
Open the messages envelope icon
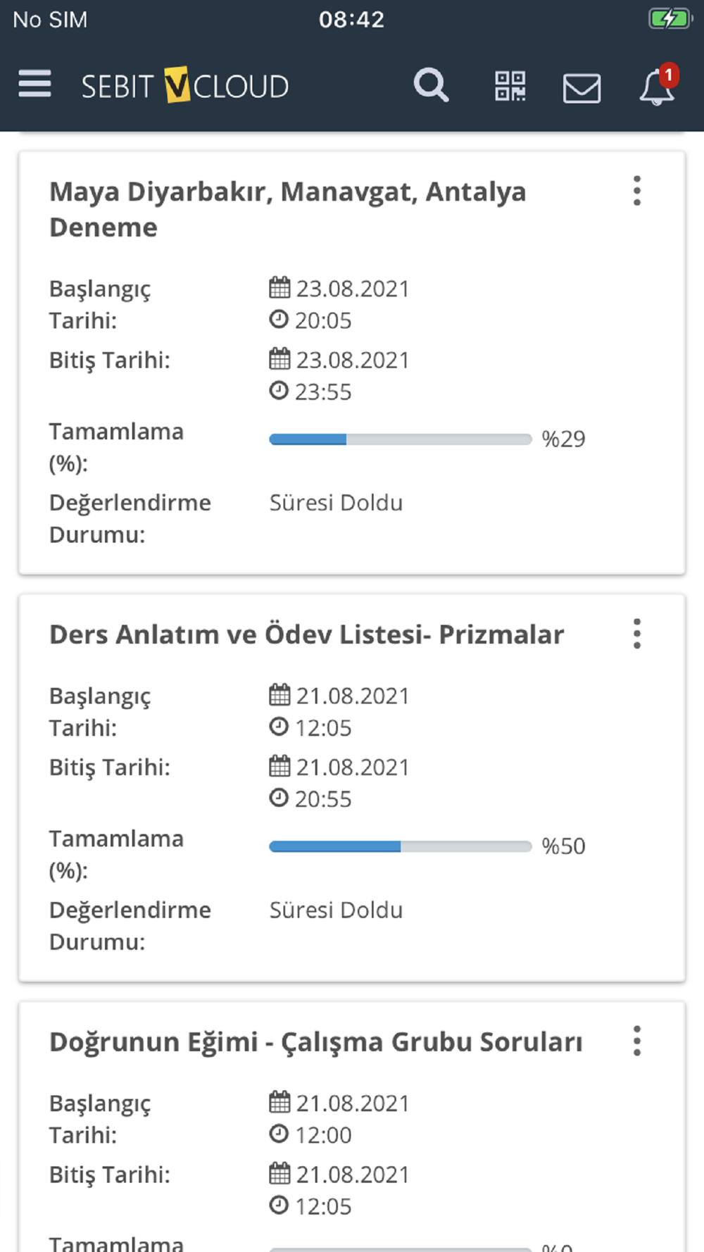(x=582, y=88)
